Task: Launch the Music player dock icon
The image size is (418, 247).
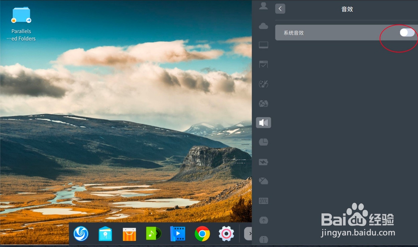Action: coord(153,233)
